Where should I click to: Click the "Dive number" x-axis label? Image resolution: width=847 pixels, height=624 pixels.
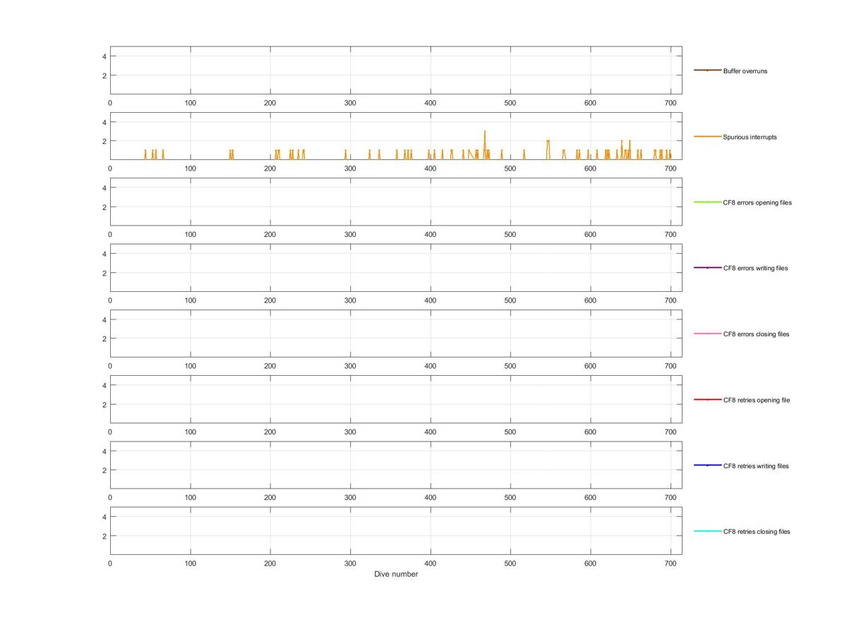pyautogui.click(x=396, y=574)
